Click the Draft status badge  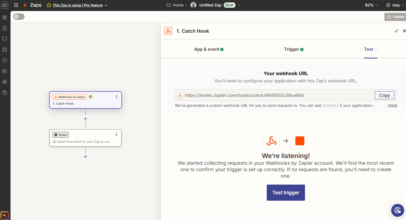tap(230, 5)
